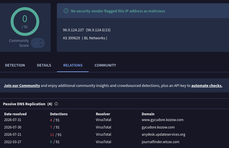Click the BL Networks owner name
Image resolution: width=229 pixels, height=148 pixels.
pyautogui.click(x=95, y=38)
